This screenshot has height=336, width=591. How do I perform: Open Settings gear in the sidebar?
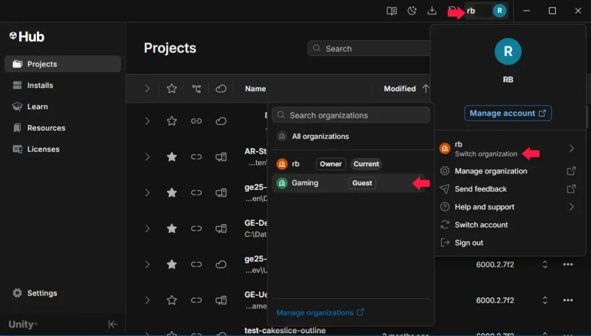click(x=42, y=293)
